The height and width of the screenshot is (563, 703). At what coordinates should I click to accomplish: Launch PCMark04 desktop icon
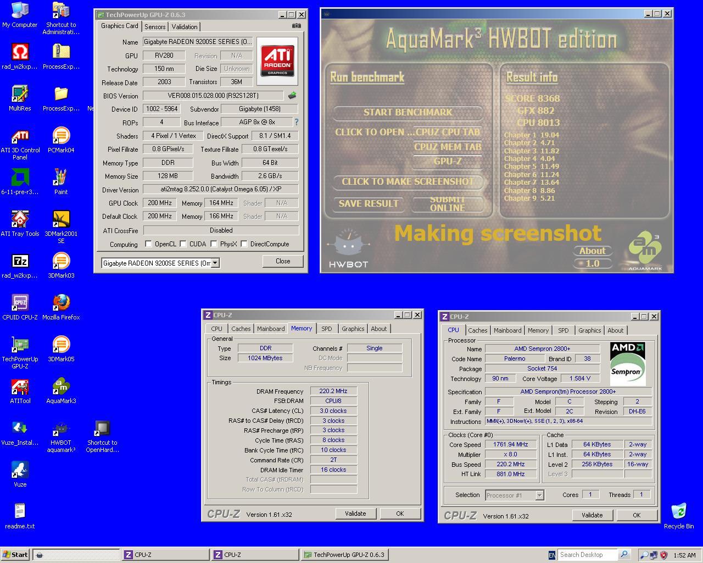pyautogui.click(x=61, y=140)
